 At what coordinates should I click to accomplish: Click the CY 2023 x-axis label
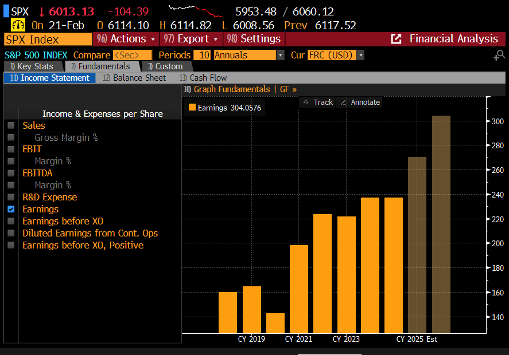(x=346, y=339)
